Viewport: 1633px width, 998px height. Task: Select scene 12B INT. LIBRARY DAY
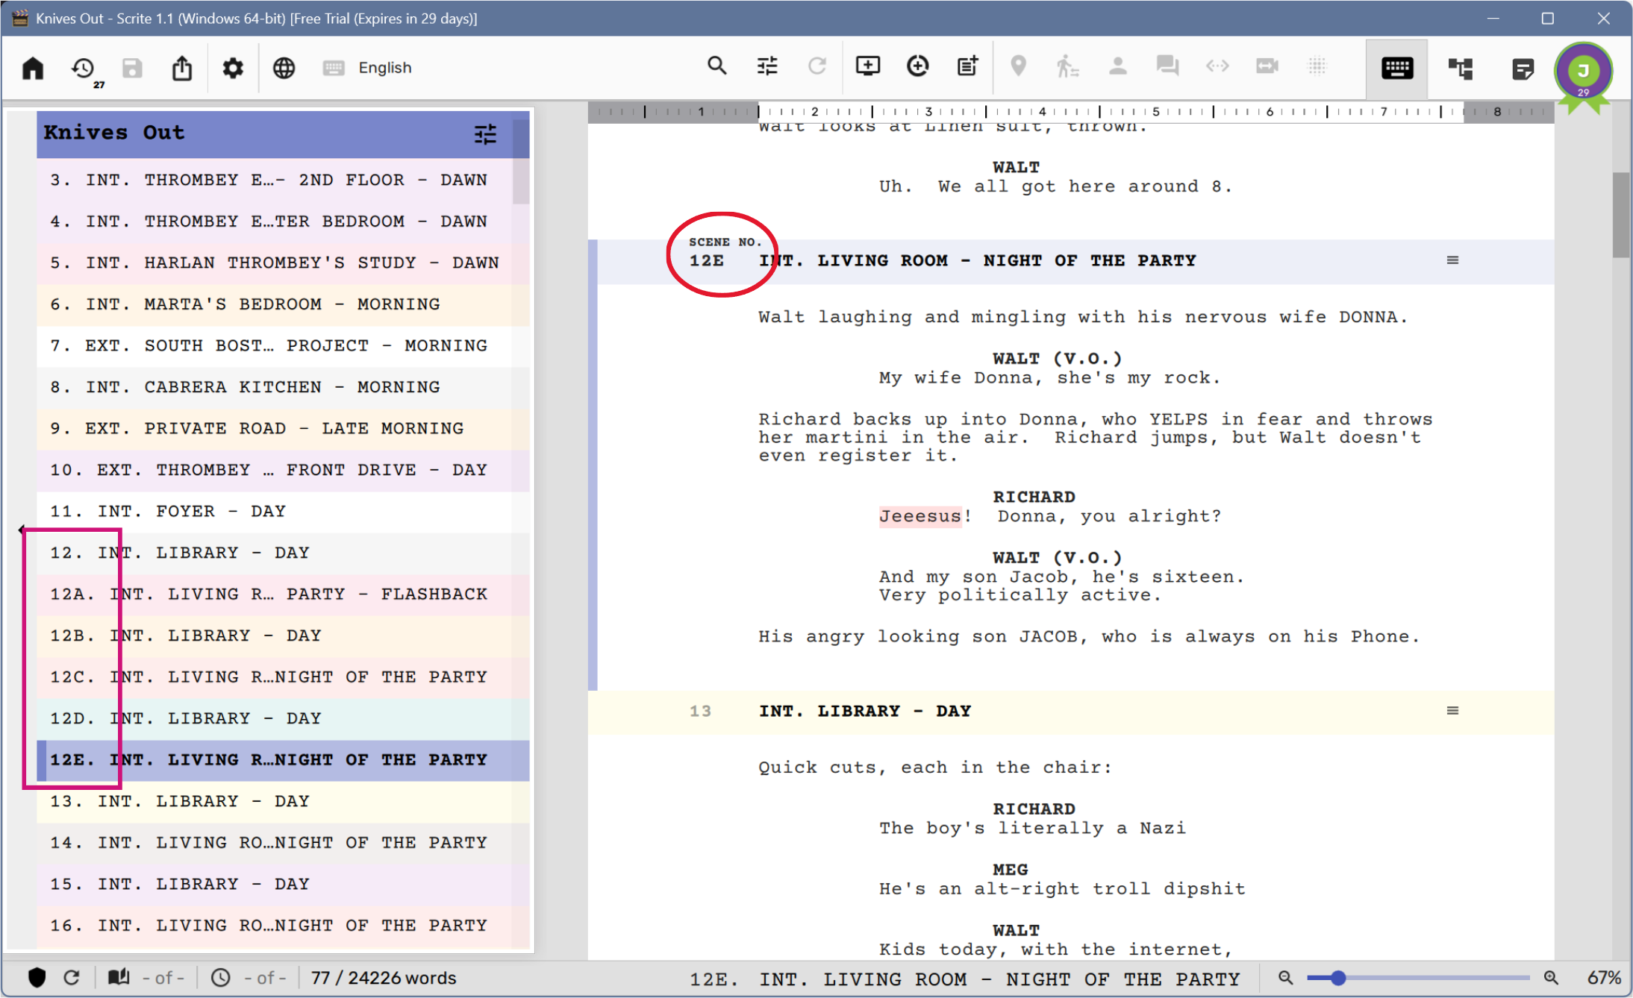pyautogui.click(x=275, y=635)
